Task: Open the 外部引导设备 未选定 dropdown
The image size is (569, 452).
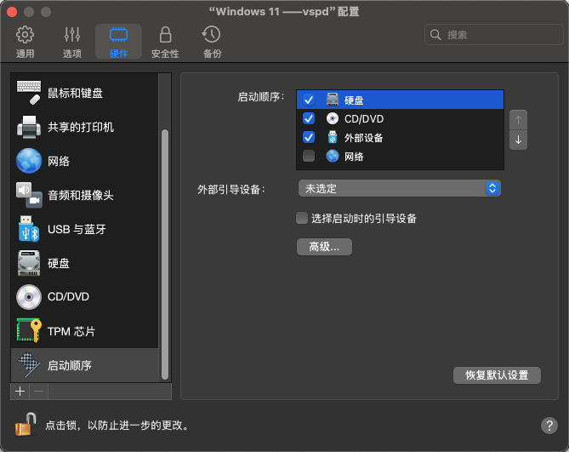Action: click(400, 188)
